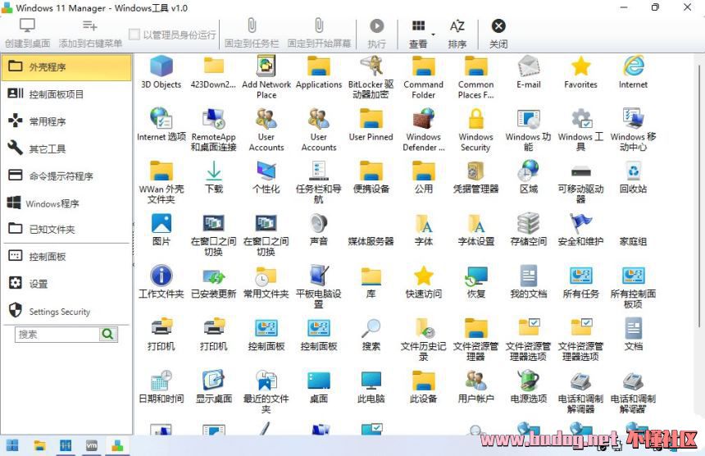This screenshot has height=456, width=705.
Task: Click the 排序 sort button
Action: pos(457,34)
